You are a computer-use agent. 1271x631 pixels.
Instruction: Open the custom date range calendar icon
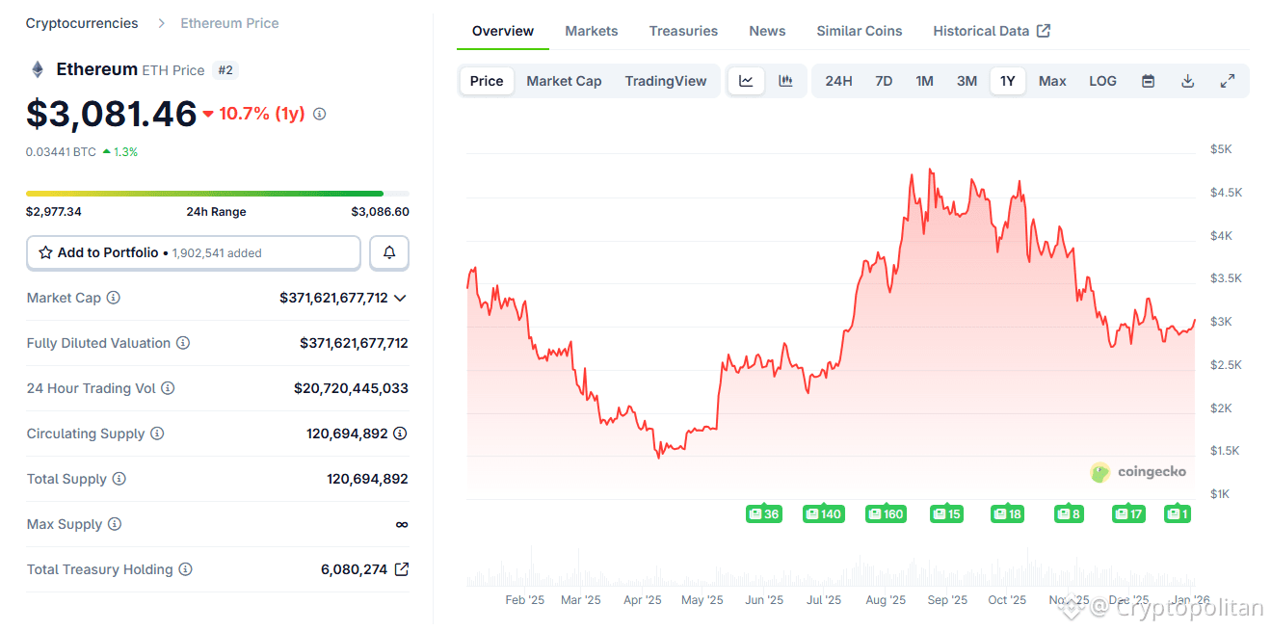[x=1148, y=81]
